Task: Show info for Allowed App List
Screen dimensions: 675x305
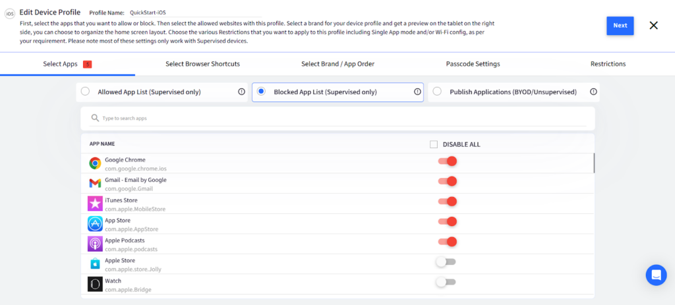Action: pyautogui.click(x=241, y=92)
